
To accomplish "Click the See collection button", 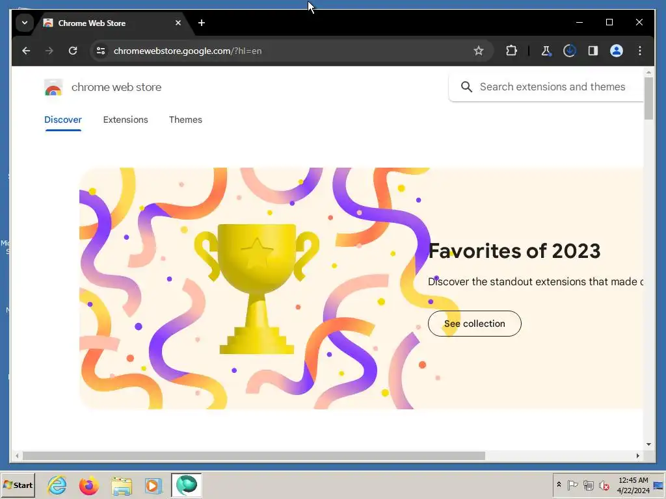I will [474, 324].
